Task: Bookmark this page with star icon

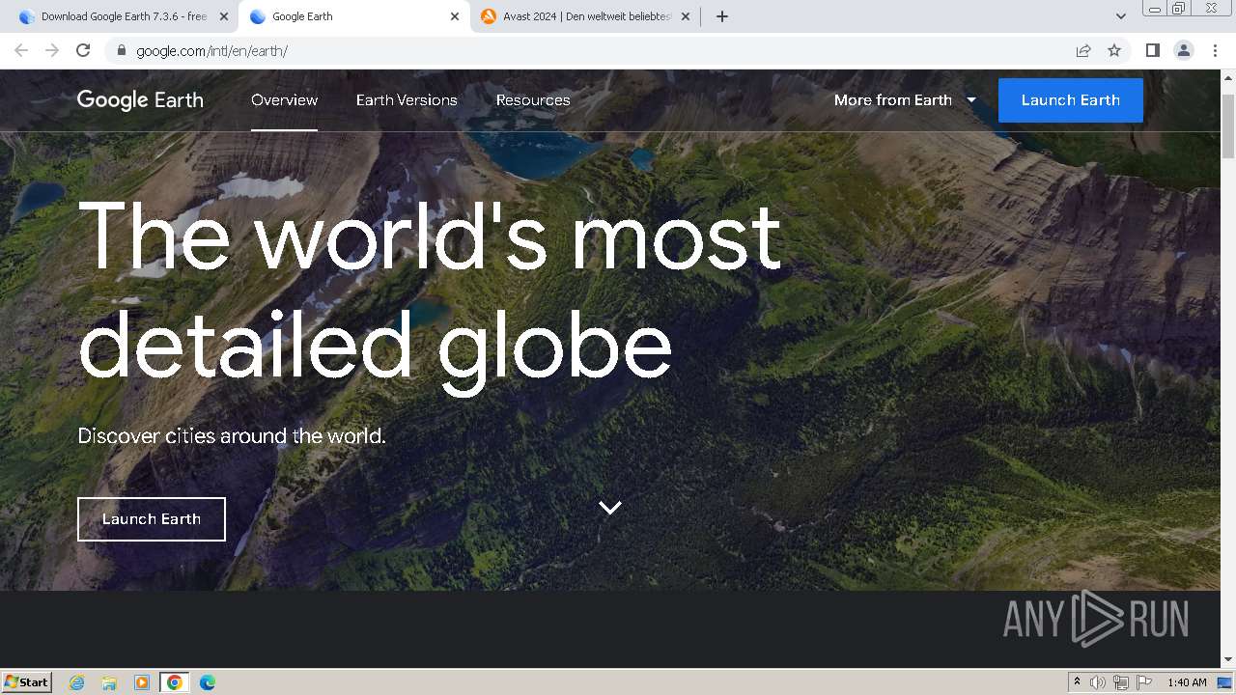Action: pos(1114,50)
